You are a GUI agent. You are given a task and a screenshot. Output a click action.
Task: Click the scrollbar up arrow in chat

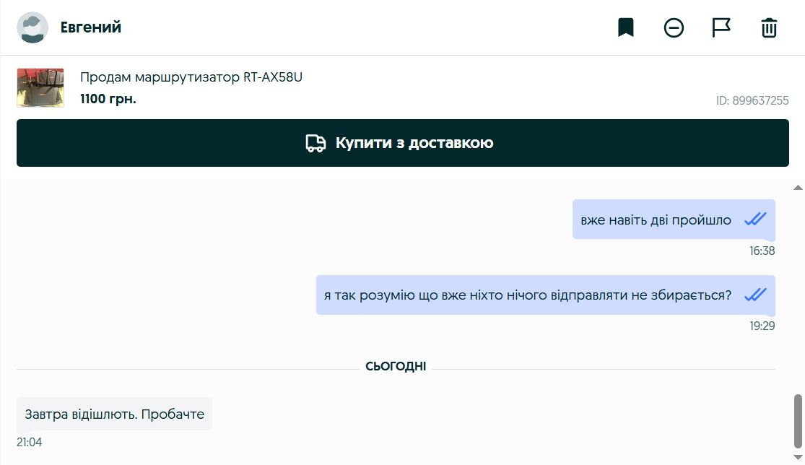[x=798, y=188]
